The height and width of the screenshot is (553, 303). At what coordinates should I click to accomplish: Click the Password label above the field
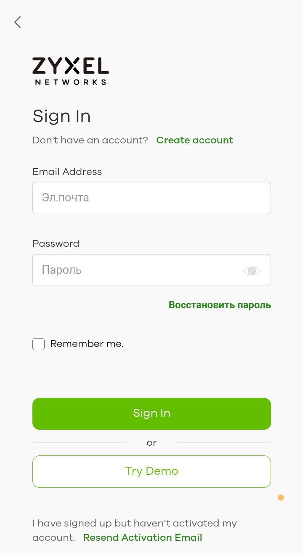(56, 244)
